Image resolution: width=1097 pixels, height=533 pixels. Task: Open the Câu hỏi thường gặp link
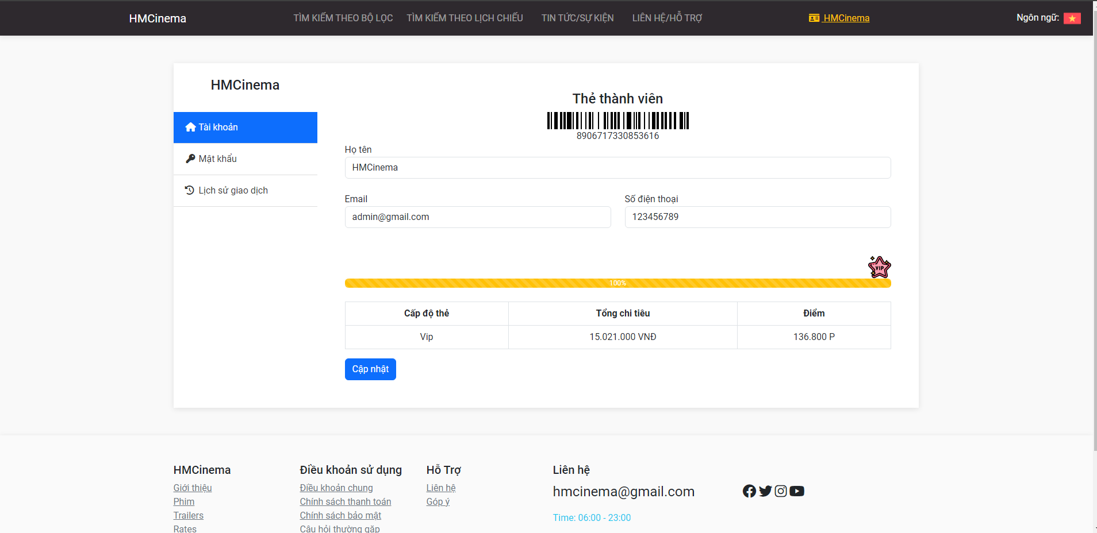pyautogui.click(x=340, y=528)
